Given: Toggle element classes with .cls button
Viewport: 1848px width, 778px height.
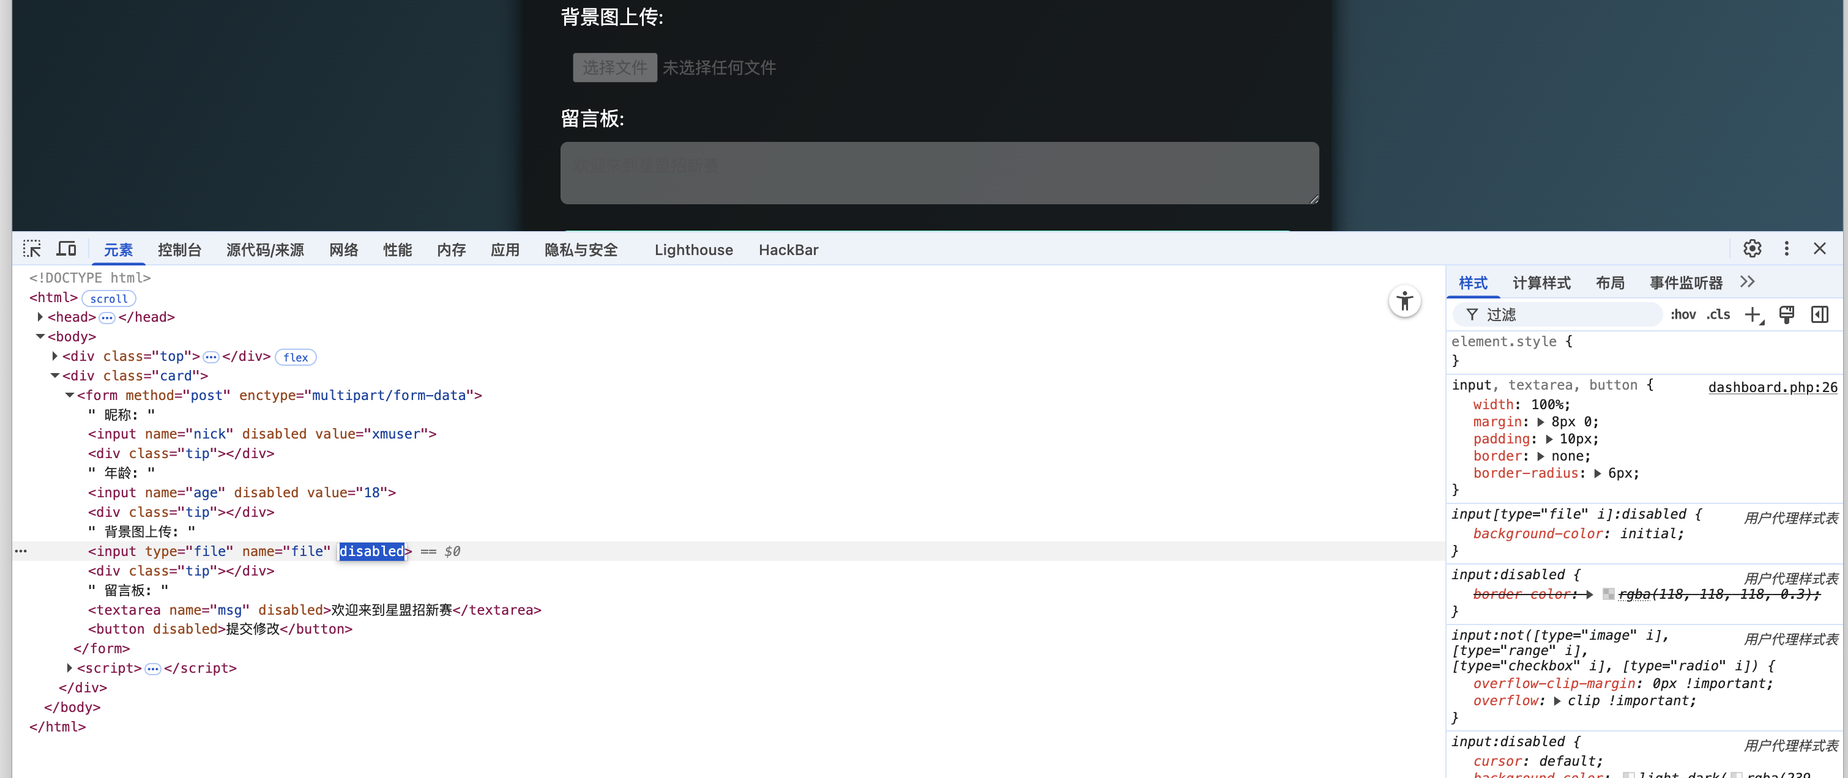Looking at the screenshot, I should click(1718, 314).
